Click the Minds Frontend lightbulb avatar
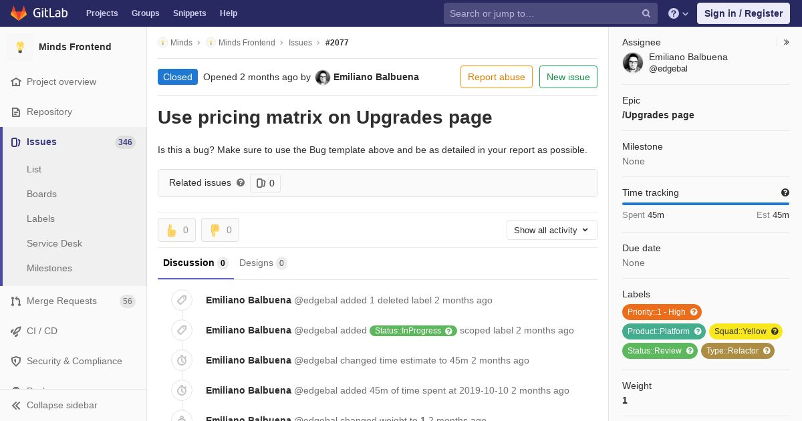Image resolution: width=802 pixels, height=421 pixels. click(x=20, y=47)
